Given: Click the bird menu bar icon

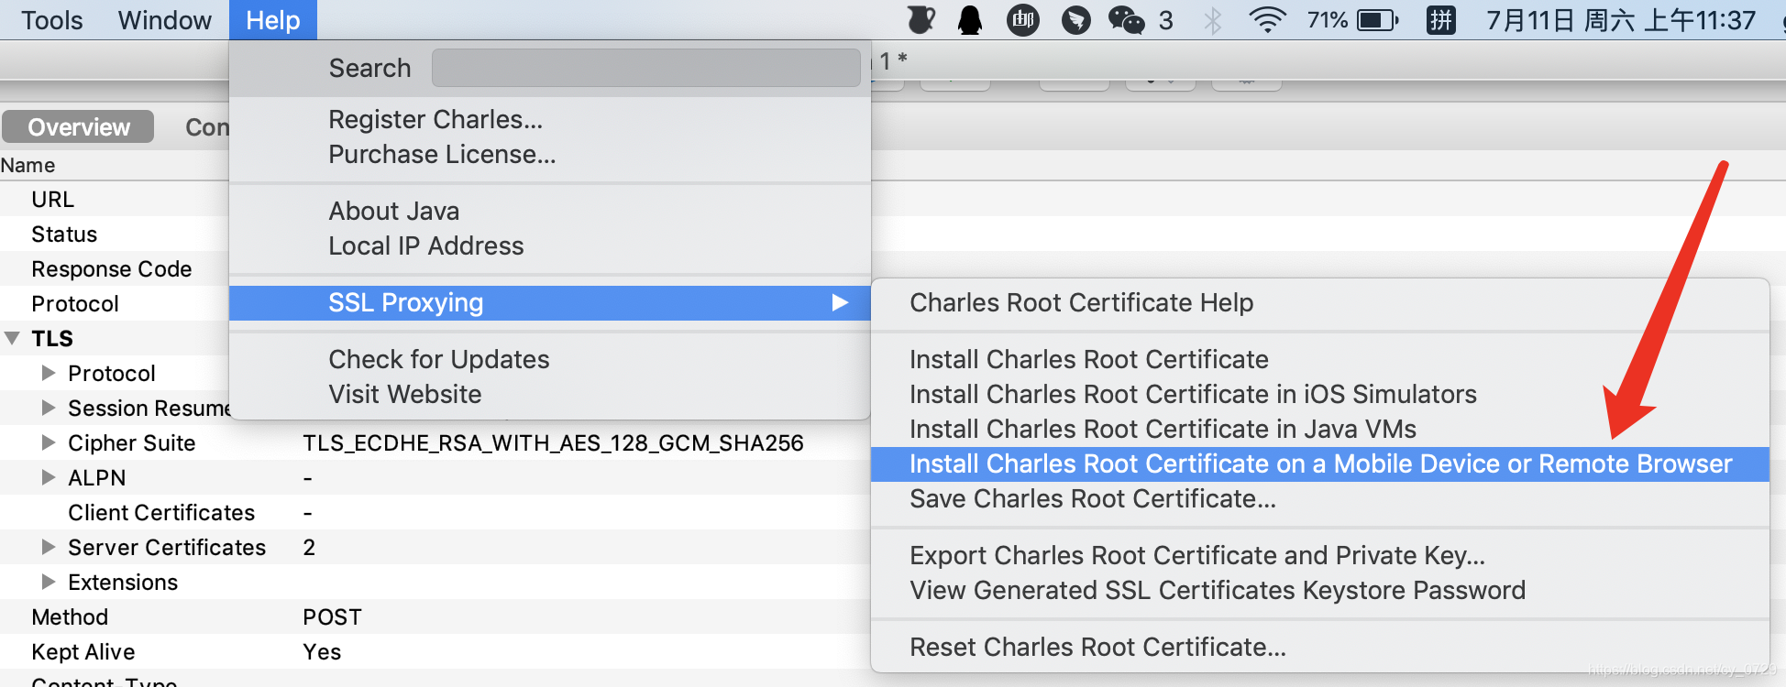Looking at the screenshot, I should 1075,20.
